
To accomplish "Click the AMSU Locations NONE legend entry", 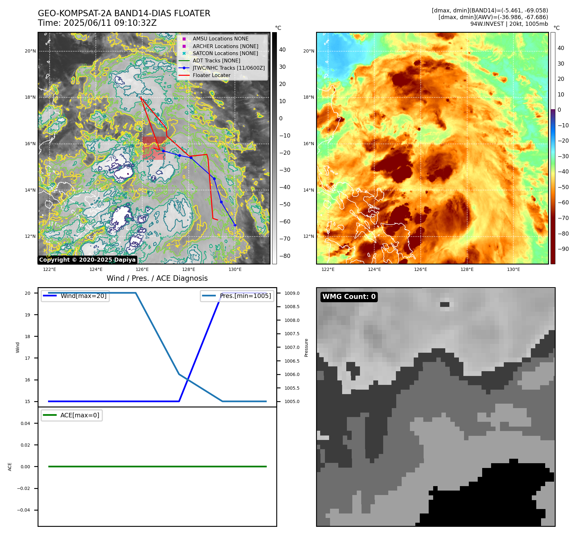I will (220, 39).
